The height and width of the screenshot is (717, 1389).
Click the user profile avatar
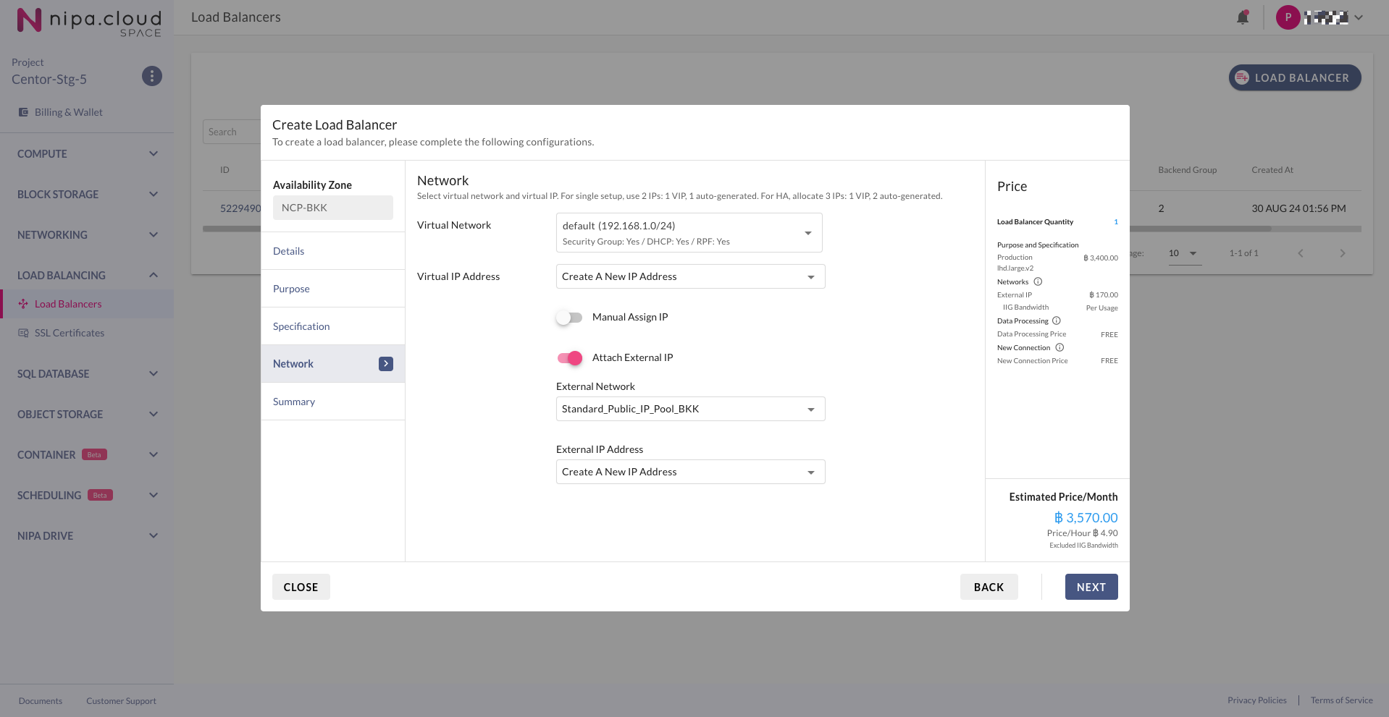tap(1288, 17)
